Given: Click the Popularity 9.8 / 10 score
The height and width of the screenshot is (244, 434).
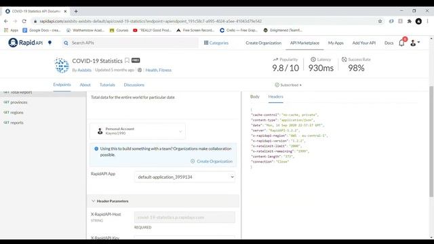Looking at the screenshot, I should tap(285, 68).
